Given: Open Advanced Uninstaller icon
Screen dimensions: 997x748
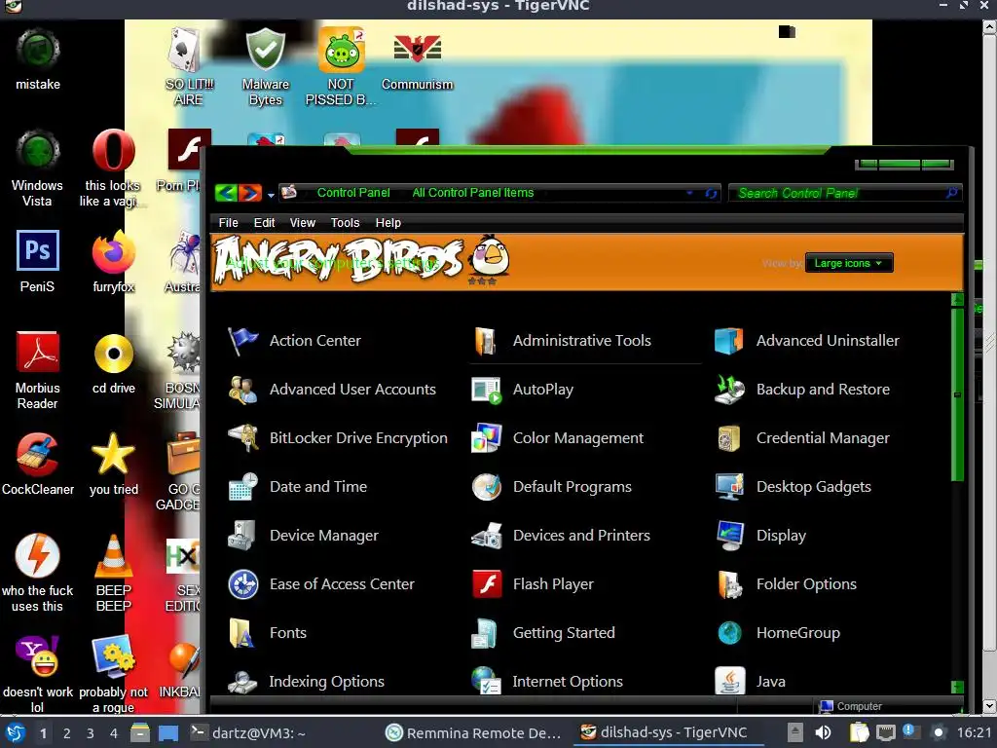Looking at the screenshot, I should click(728, 341).
